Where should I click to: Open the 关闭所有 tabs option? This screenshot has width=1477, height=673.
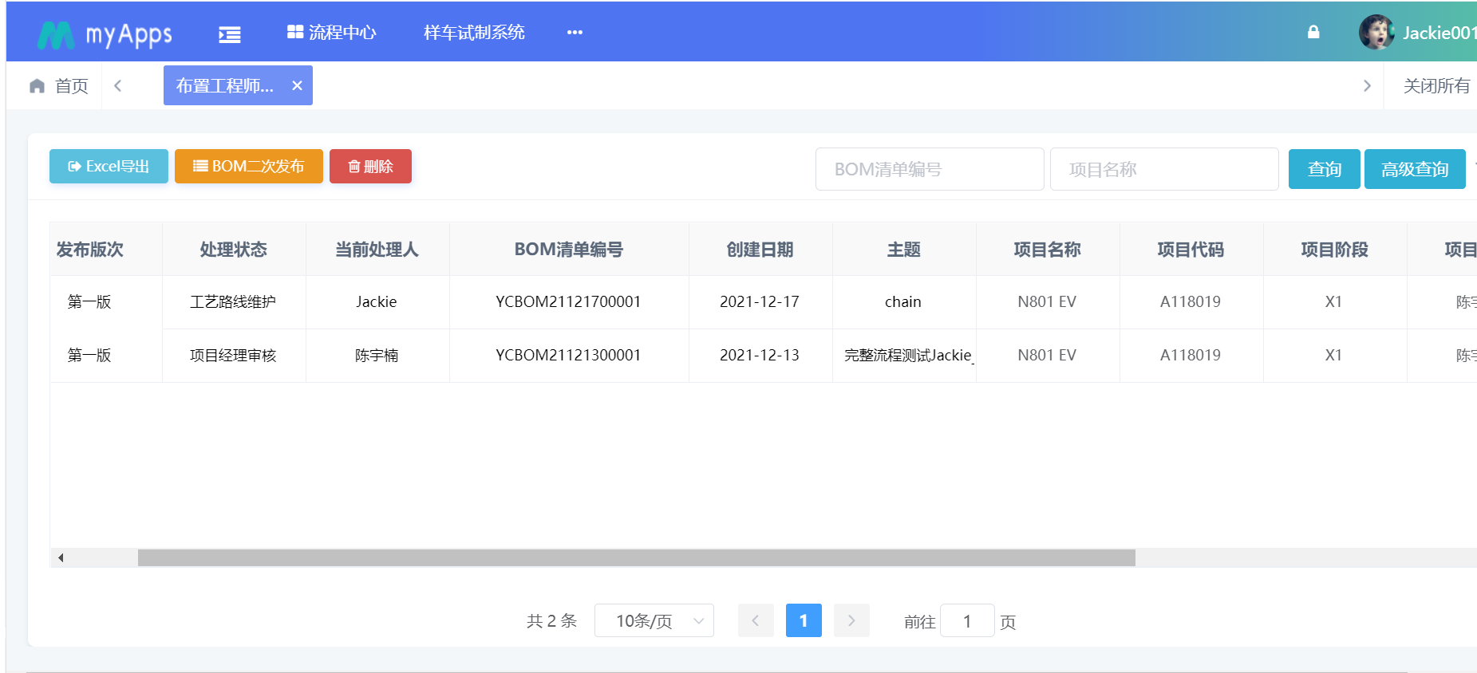(1436, 86)
